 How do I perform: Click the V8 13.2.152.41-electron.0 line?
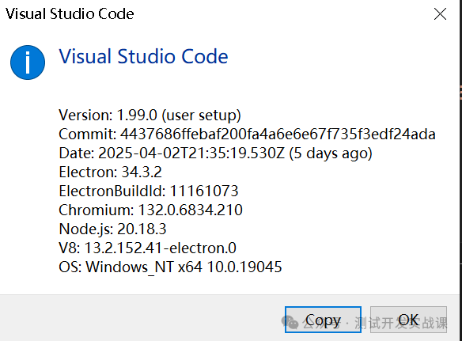tap(148, 248)
